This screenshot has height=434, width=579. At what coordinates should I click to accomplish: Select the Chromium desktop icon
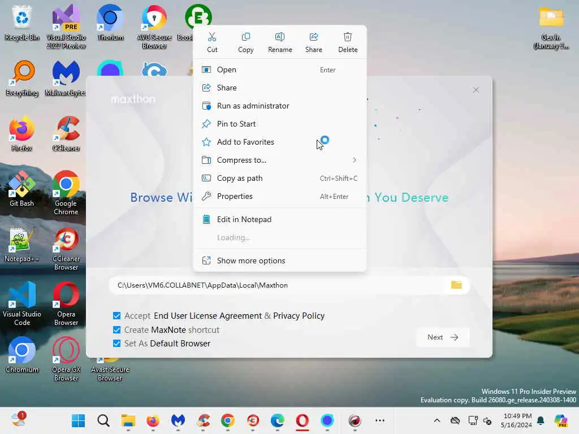click(x=22, y=355)
